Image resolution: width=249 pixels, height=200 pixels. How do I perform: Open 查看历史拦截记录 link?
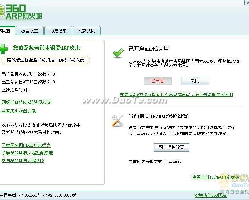[x=19, y=111]
